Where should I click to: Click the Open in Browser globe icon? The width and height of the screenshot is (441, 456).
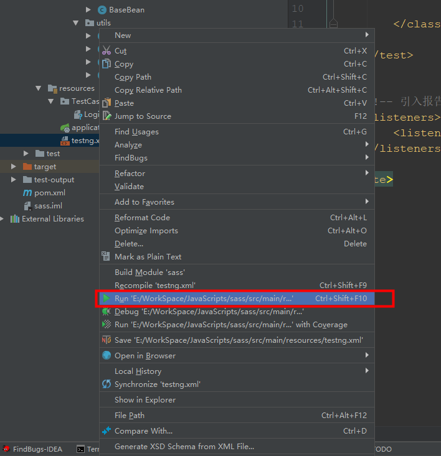click(107, 355)
